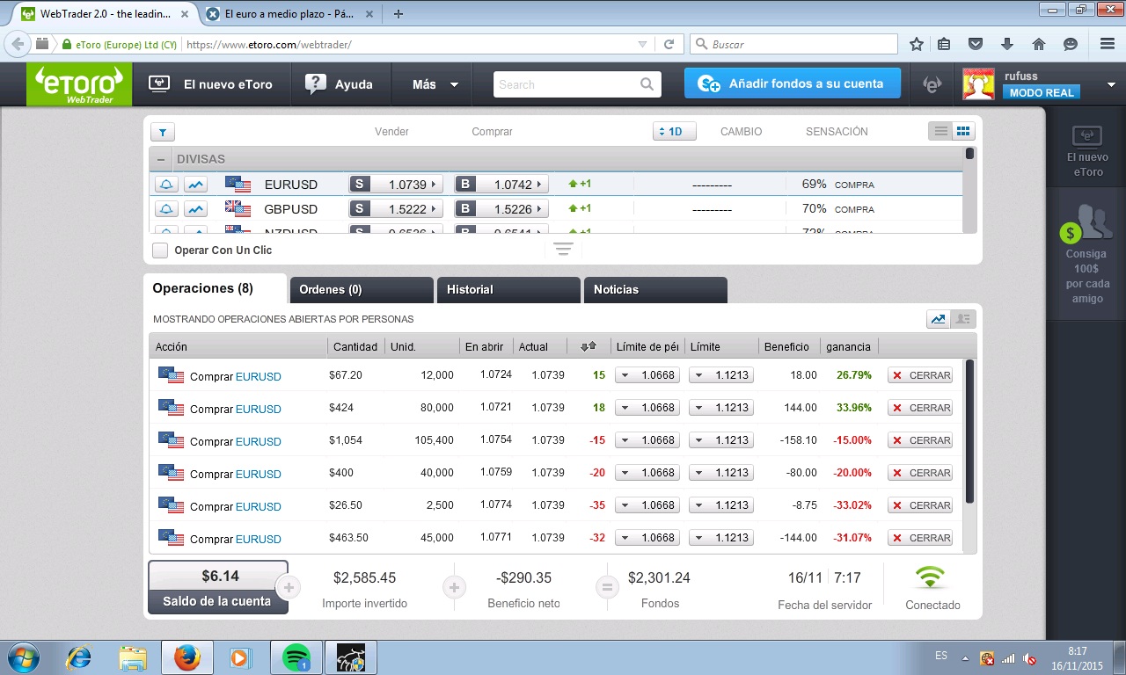
Task: Go back using the Firefox back arrow
Action: [x=18, y=44]
